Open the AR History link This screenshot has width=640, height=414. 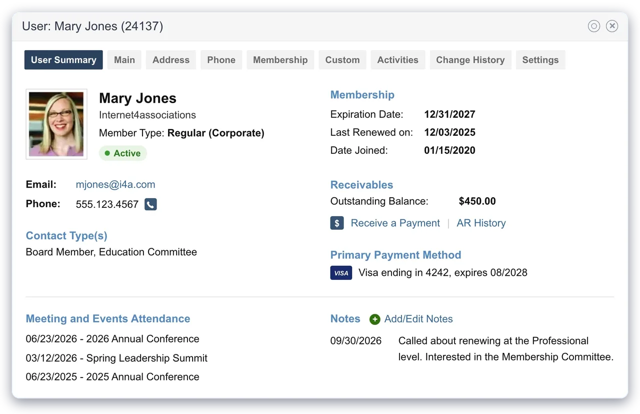[481, 223]
